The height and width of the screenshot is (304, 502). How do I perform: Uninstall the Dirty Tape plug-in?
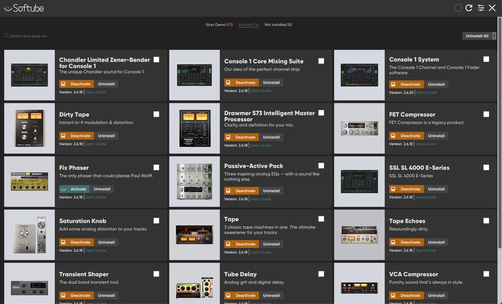106,136
